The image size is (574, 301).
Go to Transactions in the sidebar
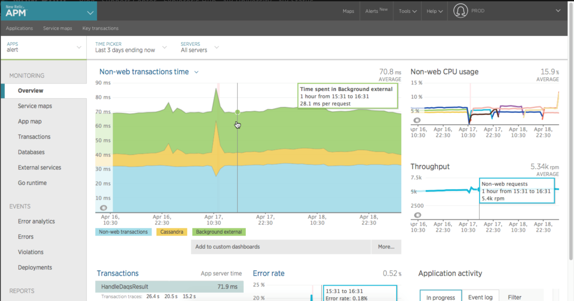click(x=34, y=136)
